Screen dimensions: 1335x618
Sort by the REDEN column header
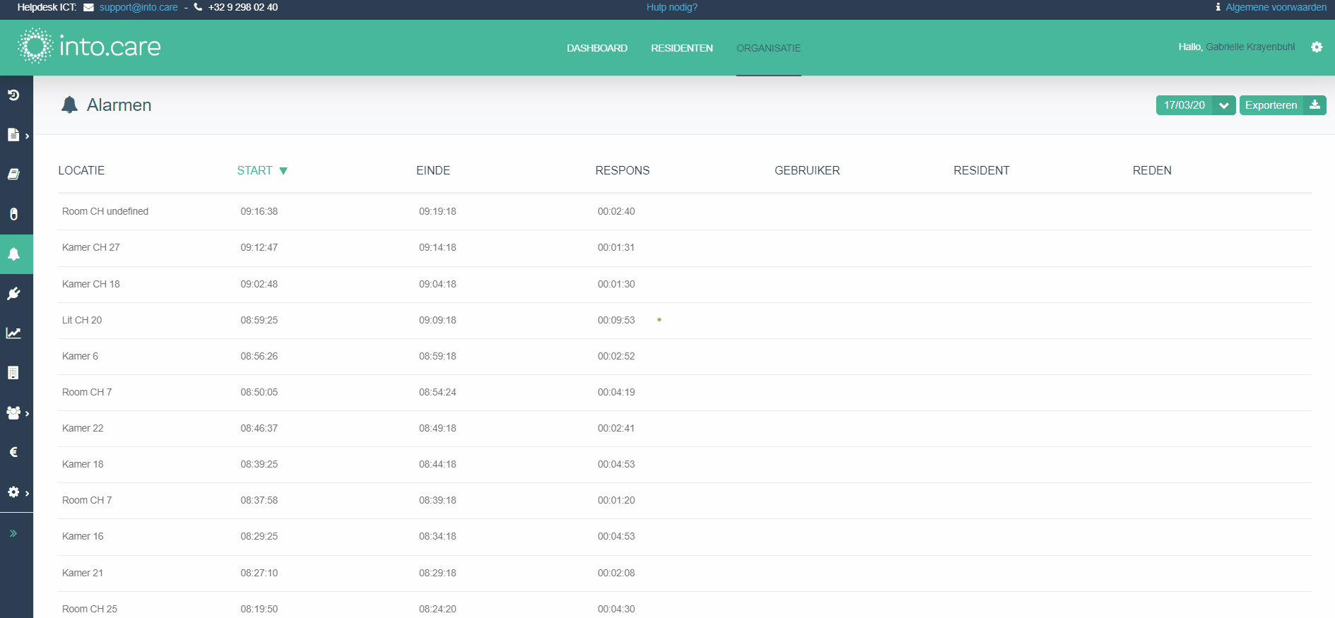point(1152,170)
